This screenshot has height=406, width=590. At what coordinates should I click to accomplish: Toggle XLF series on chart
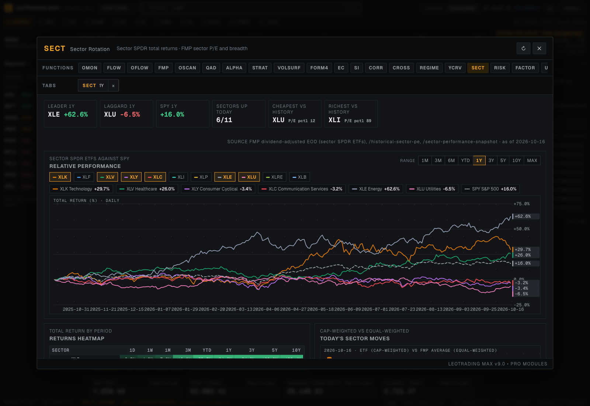[x=84, y=177]
